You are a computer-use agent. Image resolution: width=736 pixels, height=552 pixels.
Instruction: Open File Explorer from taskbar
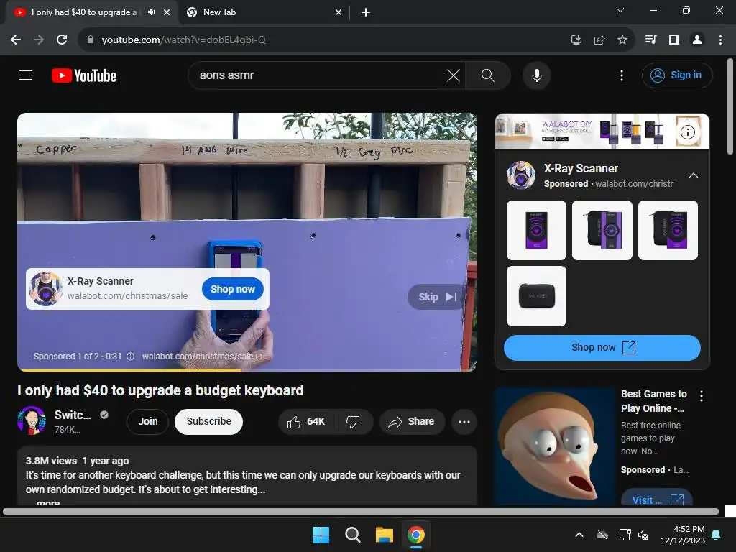pyautogui.click(x=384, y=535)
